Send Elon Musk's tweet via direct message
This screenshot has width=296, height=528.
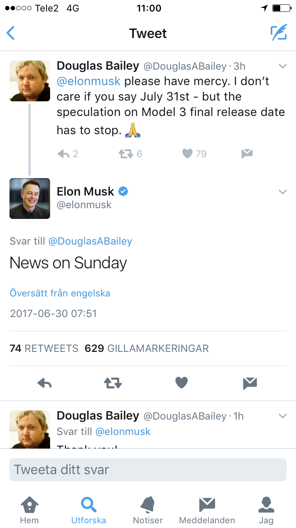250,383
